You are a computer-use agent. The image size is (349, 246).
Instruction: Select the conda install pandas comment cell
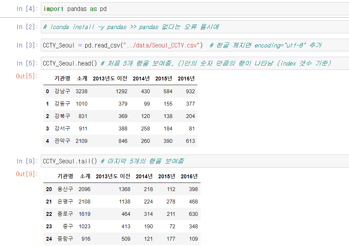[195, 27]
